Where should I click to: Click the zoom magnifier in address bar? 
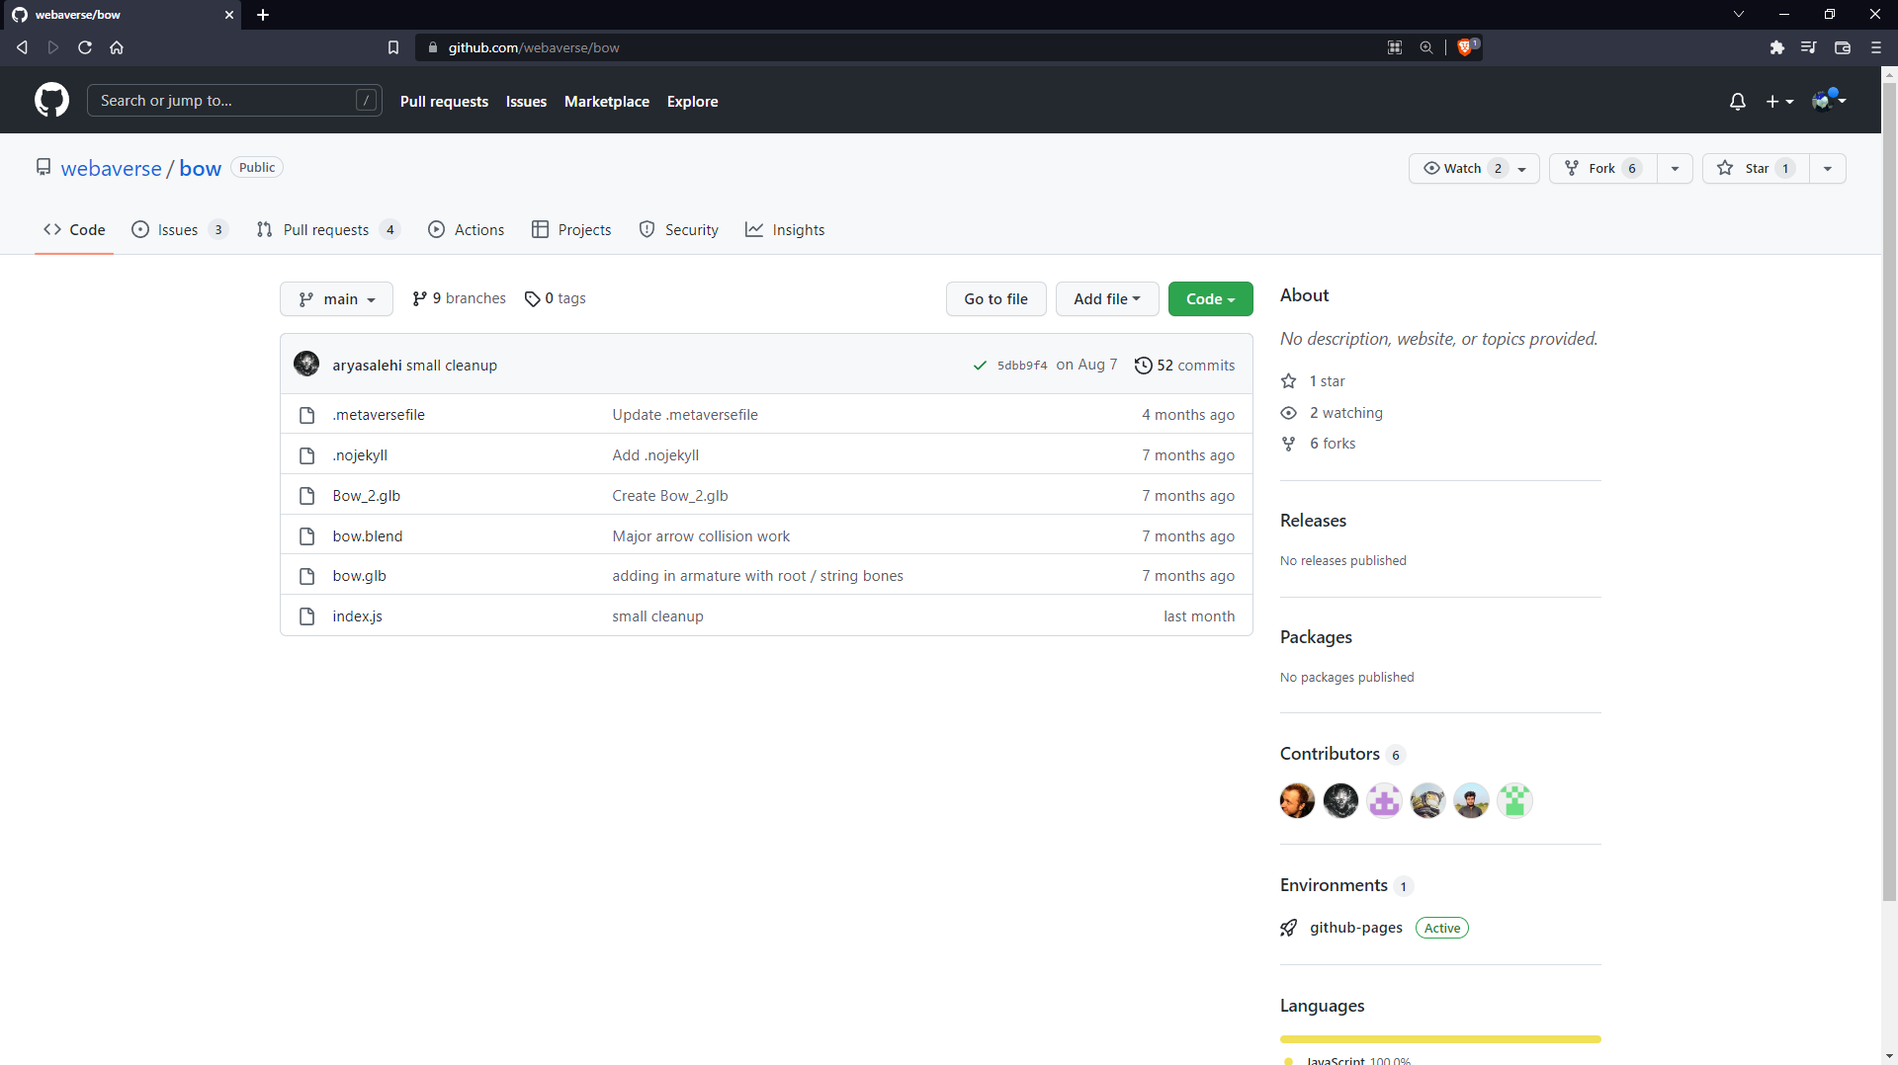[1426, 47]
